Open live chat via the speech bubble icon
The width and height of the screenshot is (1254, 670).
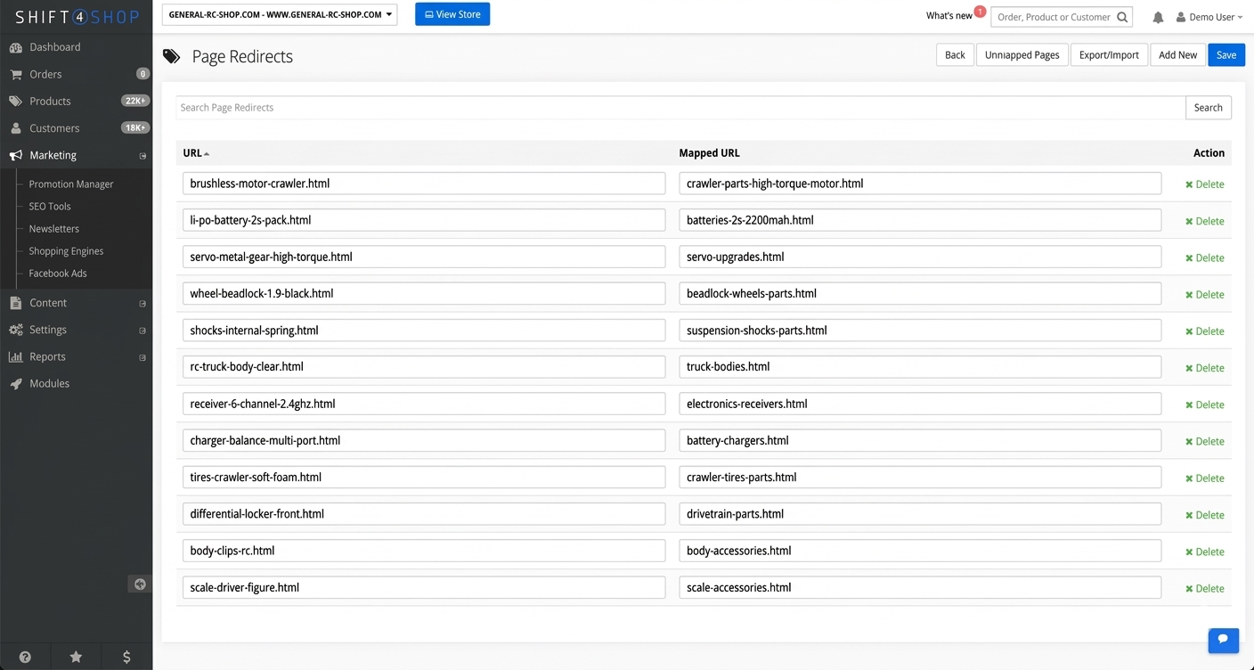[1223, 641]
